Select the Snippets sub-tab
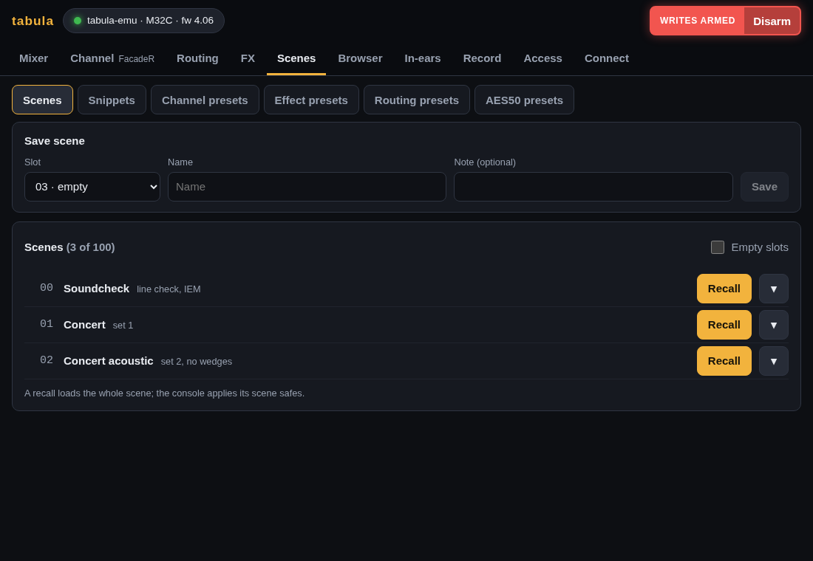 (x=112, y=100)
